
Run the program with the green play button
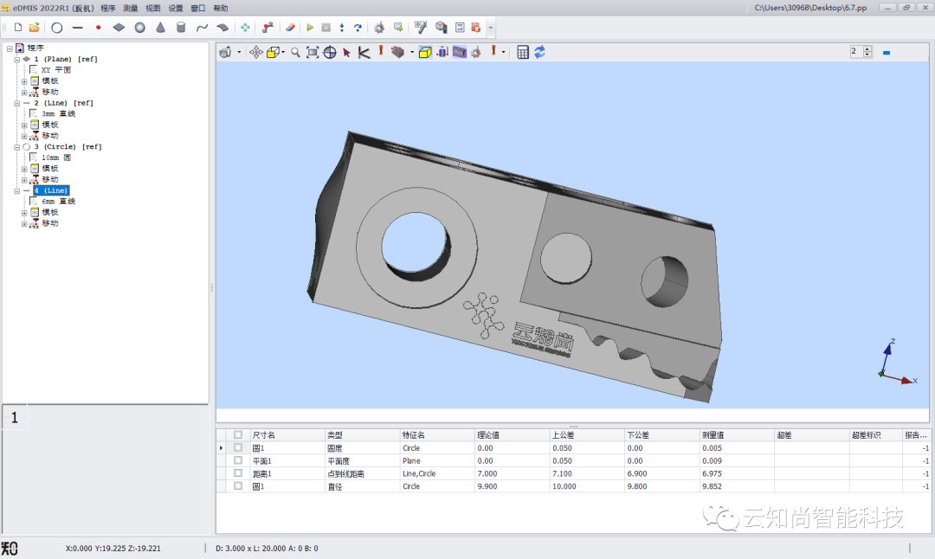point(310,28)
